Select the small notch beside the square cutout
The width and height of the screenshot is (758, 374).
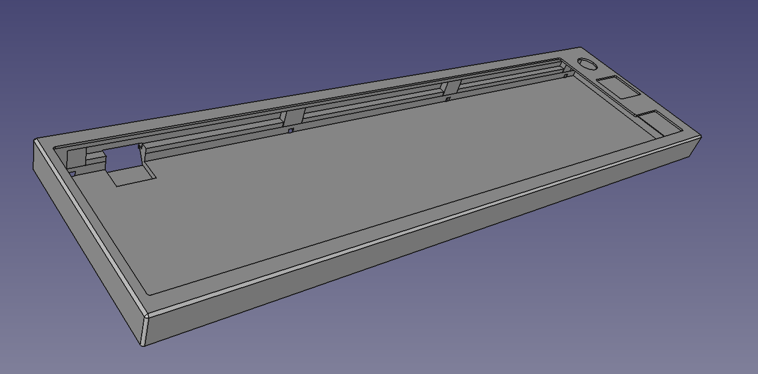coord(73,173)
